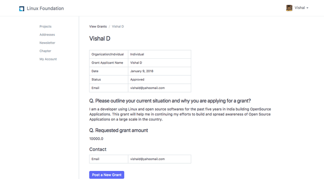Click the January 9, 2018 date cell
Screen dimensions: 324x179
142,71
